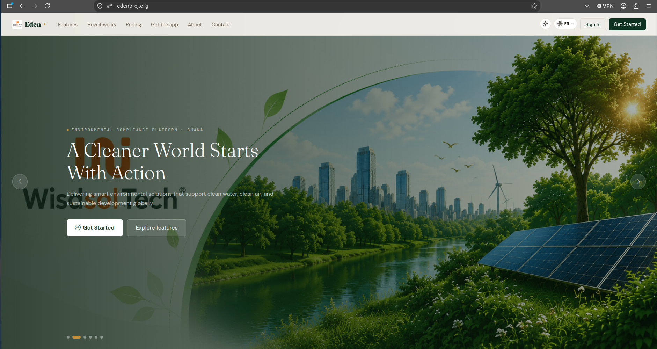Select the last carousel dot
657x349 pixels.
point(102,337)
